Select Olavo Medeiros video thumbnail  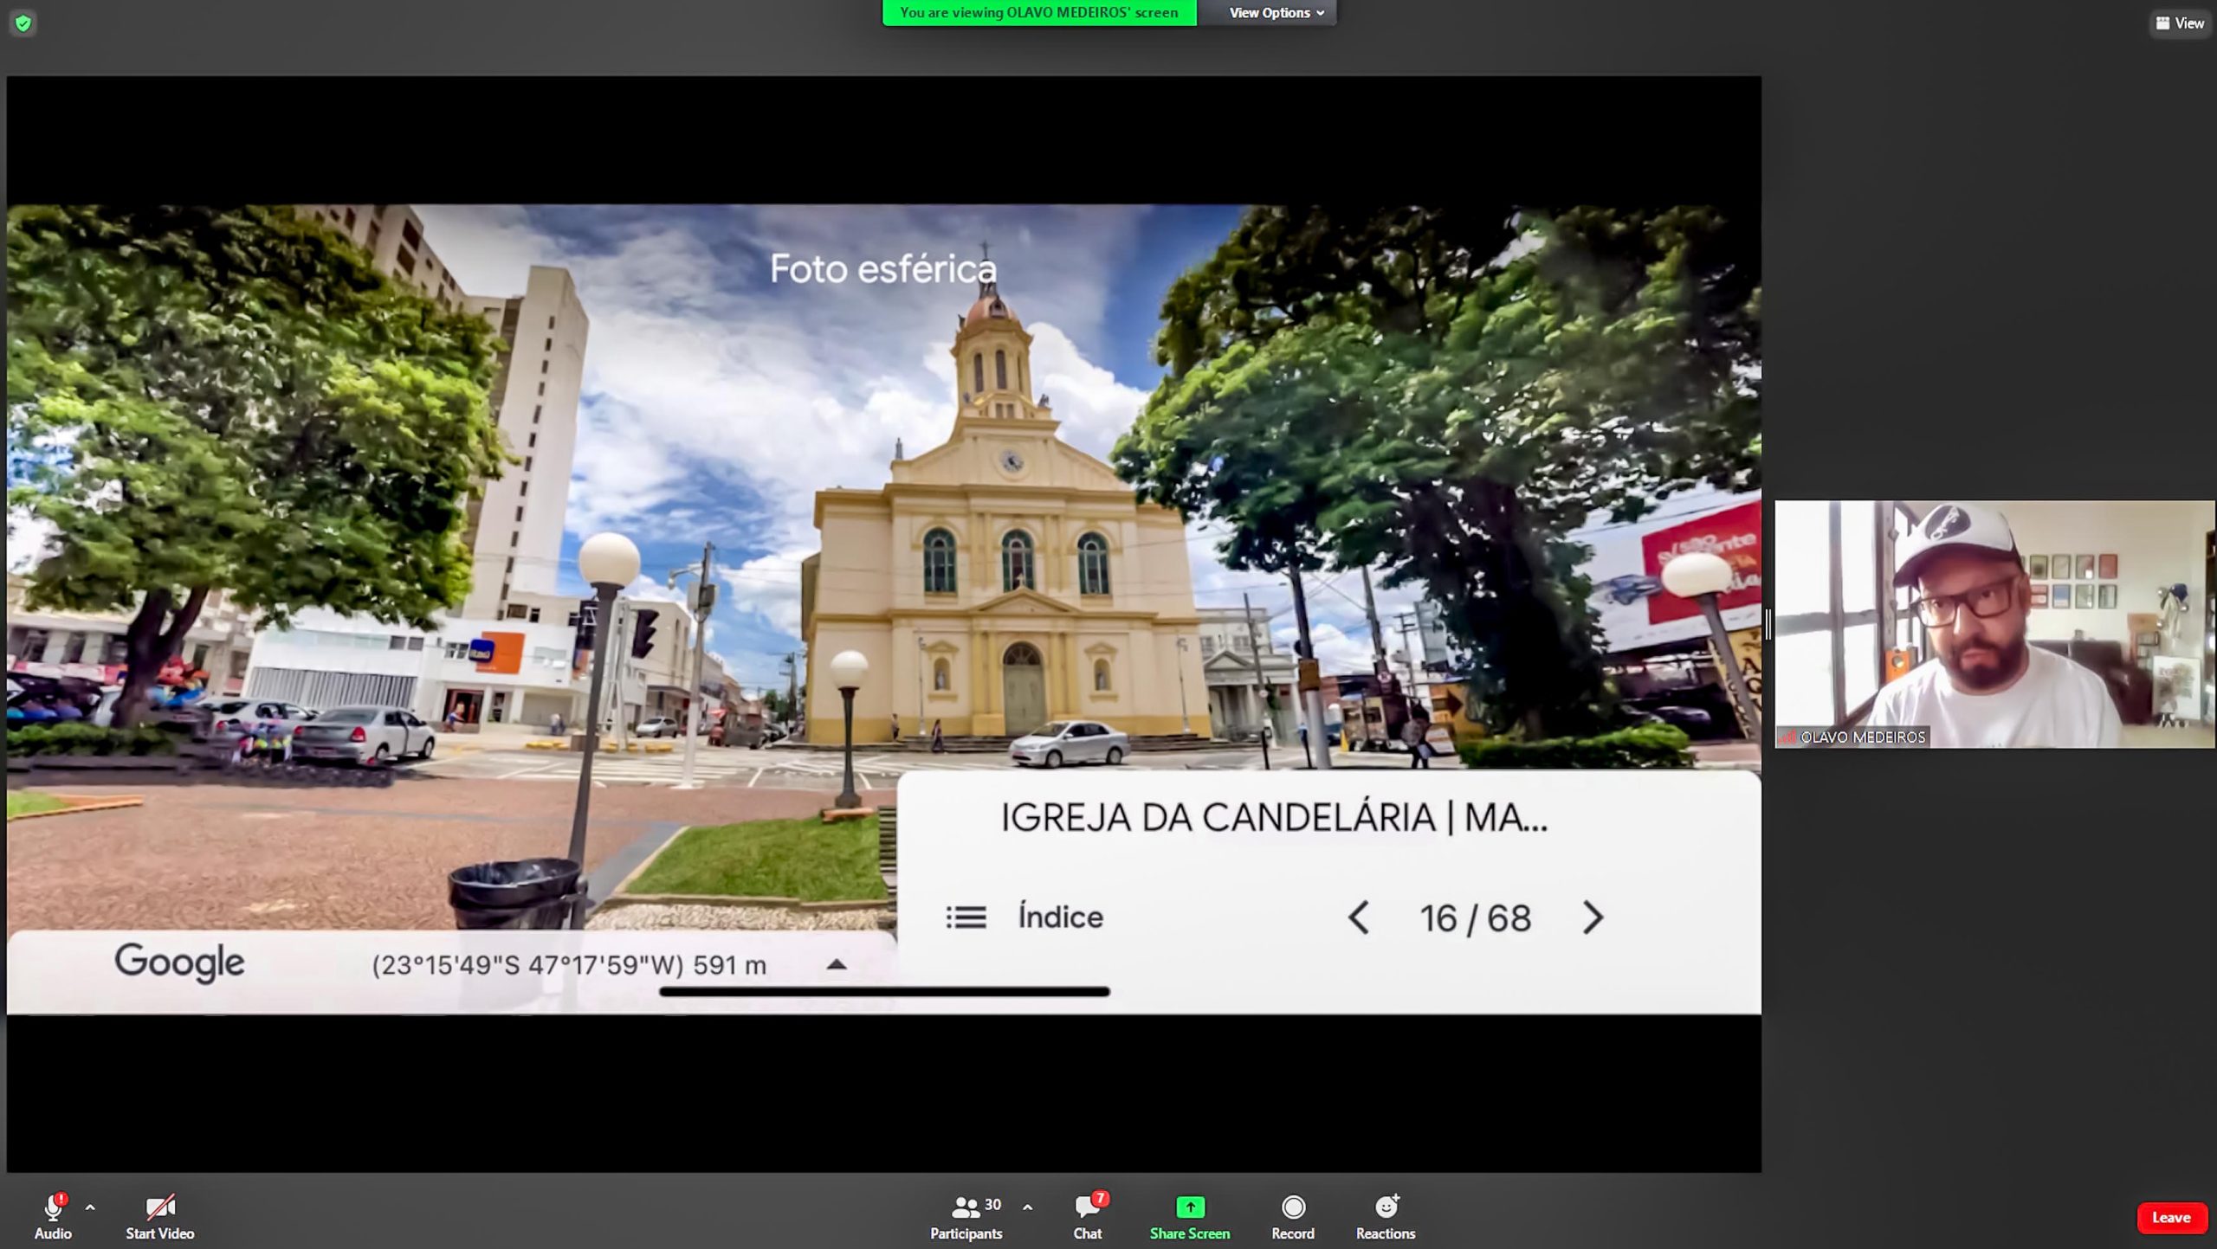click(x=1994, y=623)
